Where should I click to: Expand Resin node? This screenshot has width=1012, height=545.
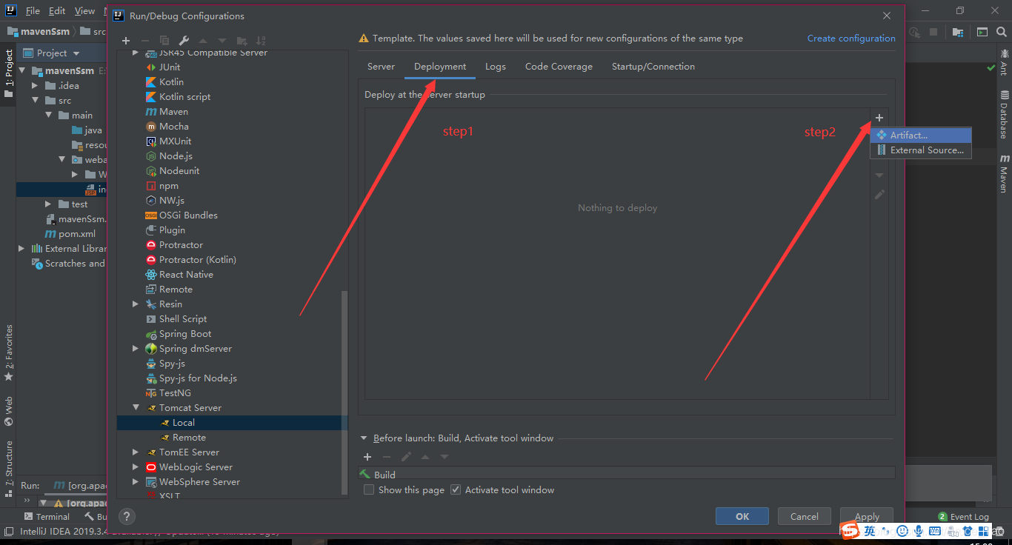tap(135, 304)
